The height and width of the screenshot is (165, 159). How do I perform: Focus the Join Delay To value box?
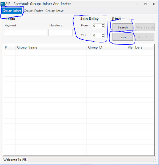[x=97, y=35]
